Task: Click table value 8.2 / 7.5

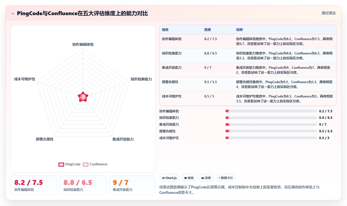Action: pos(211,39)
